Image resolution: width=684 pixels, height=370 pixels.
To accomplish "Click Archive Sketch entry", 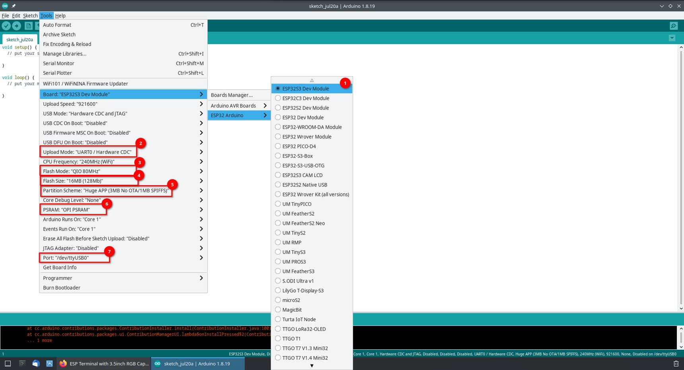I will coord(123,35).
